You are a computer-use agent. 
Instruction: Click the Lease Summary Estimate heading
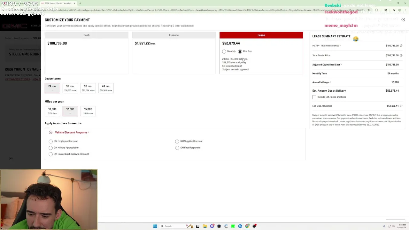(331, 36)
